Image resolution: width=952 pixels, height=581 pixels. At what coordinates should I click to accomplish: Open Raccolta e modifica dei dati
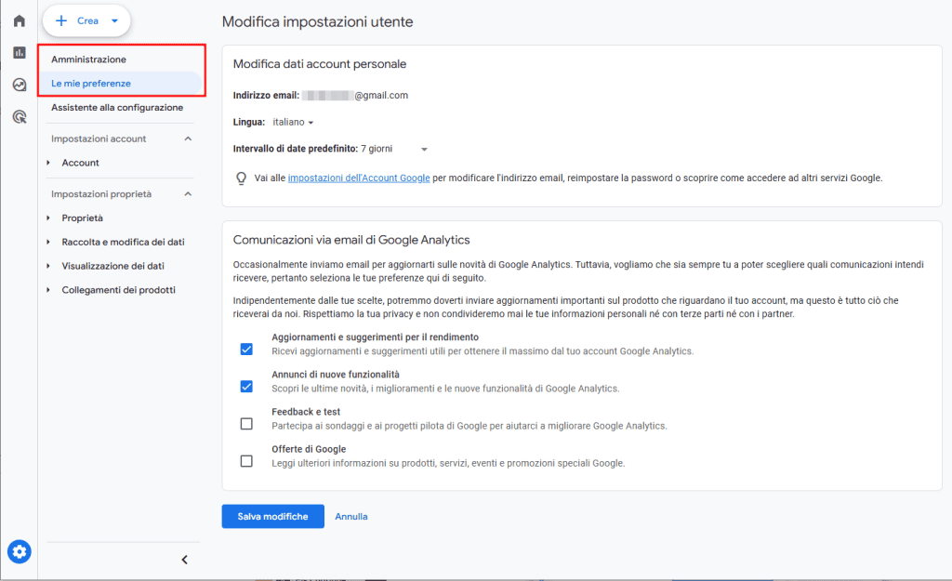tap(124, 242)
